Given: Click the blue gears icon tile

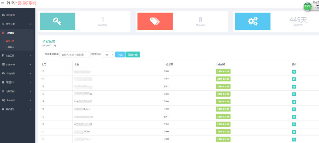Looking at the screenshot, I should pyautogui.click(x=252, y=21).
